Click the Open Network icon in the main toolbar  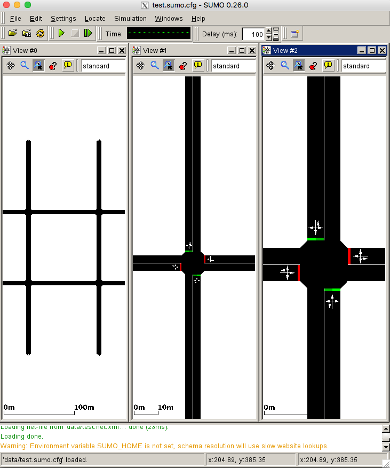[27, 34]
